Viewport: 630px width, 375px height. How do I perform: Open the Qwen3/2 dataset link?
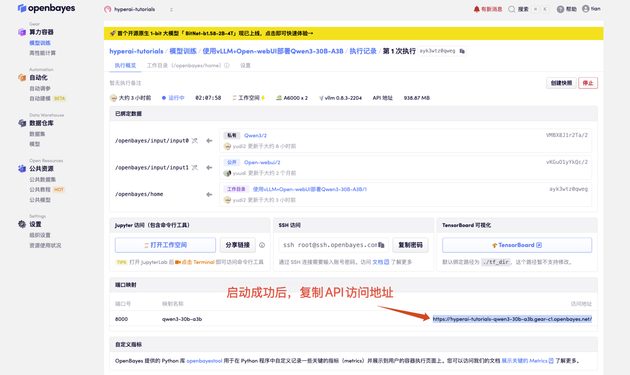click(x=255, y=136)
